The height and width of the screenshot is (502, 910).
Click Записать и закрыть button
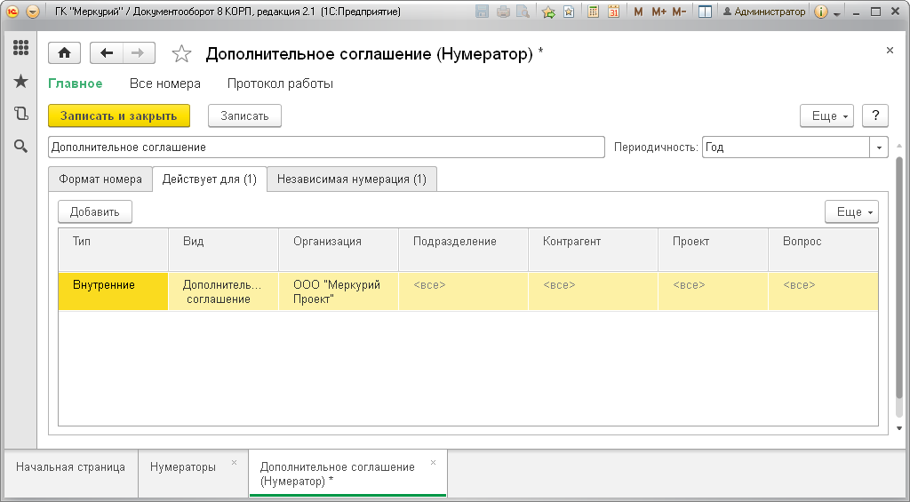pyautogui.click(x=119, y=116)
